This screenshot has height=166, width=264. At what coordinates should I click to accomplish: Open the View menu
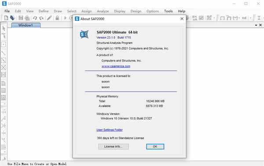point(29,11)
